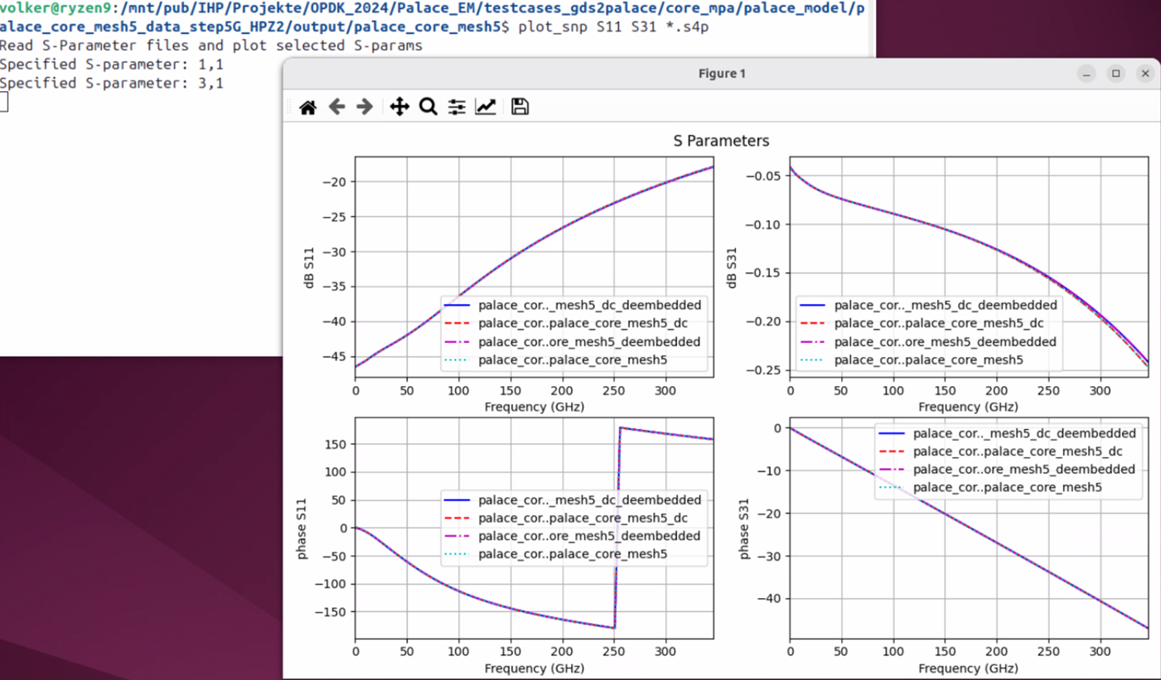The height and width of the screenshot is (680, 1161).
Task: Click terminal line 'Specified S-parameter: 3,1'
Action: pos(112,84)
